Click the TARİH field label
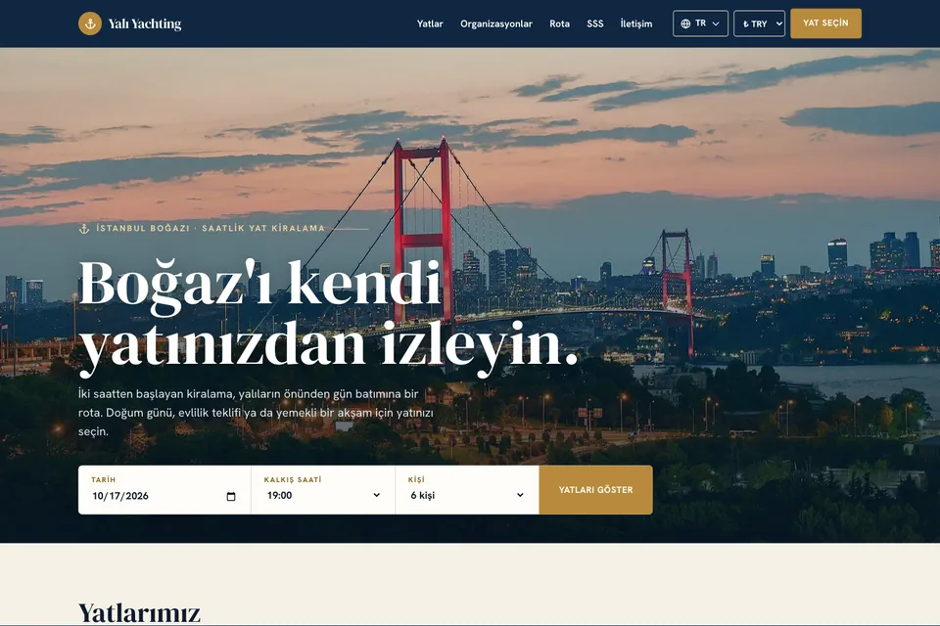Viewport: 940px width, 626px height. point(103,480)
